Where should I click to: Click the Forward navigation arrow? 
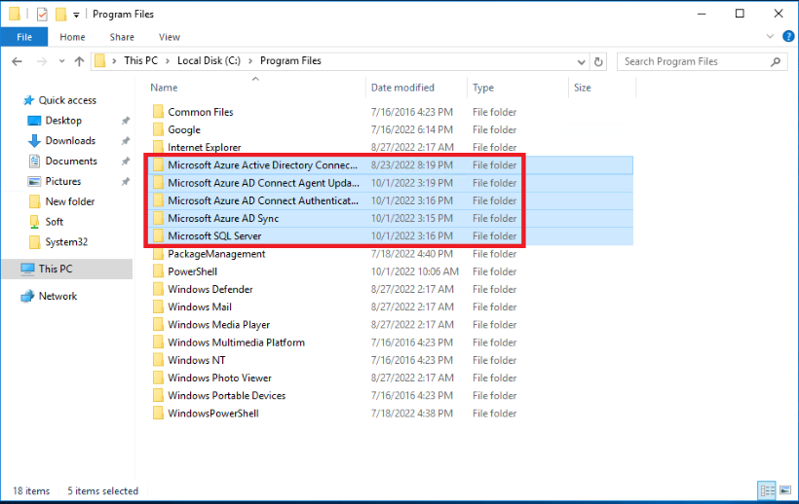point(42,61)
